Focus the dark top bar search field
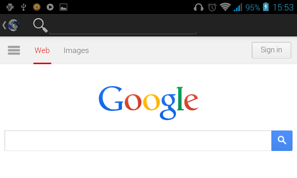This screenshot has height=178, width=297. pos(123,26)
